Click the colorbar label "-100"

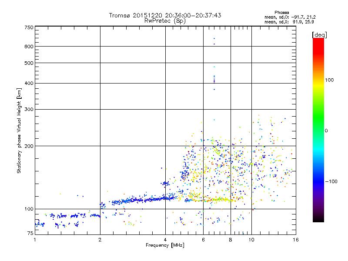click(331, 181)
